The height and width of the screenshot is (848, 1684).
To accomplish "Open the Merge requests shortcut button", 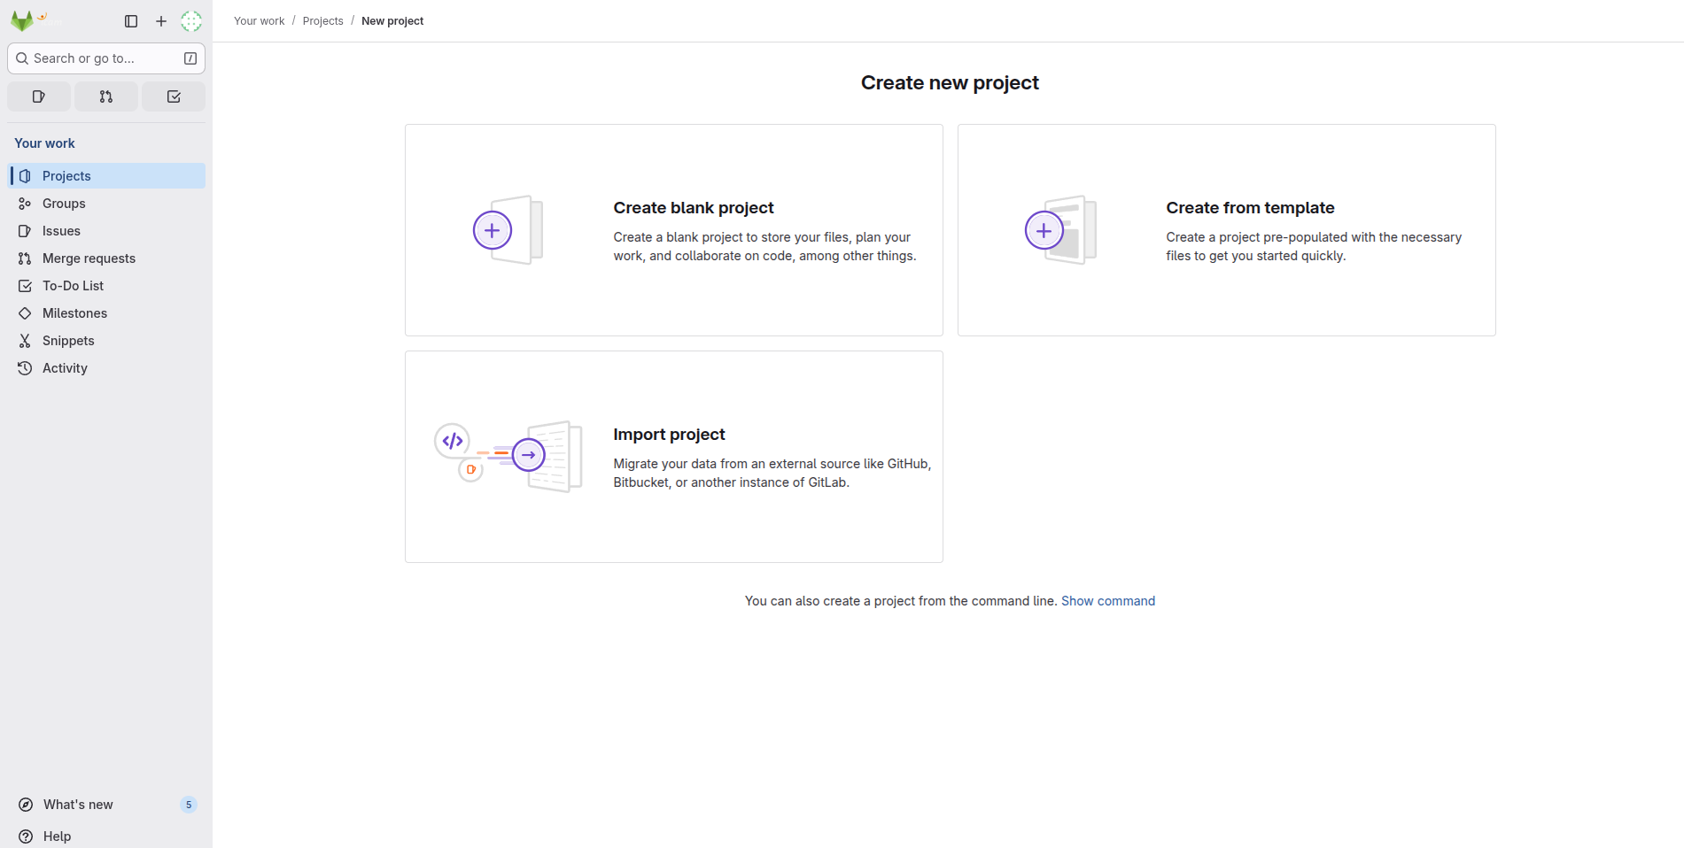I will (105, 96).
